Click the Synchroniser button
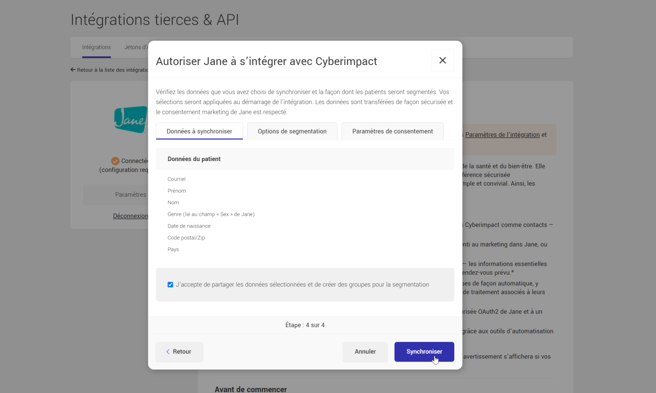 [424, 352]
